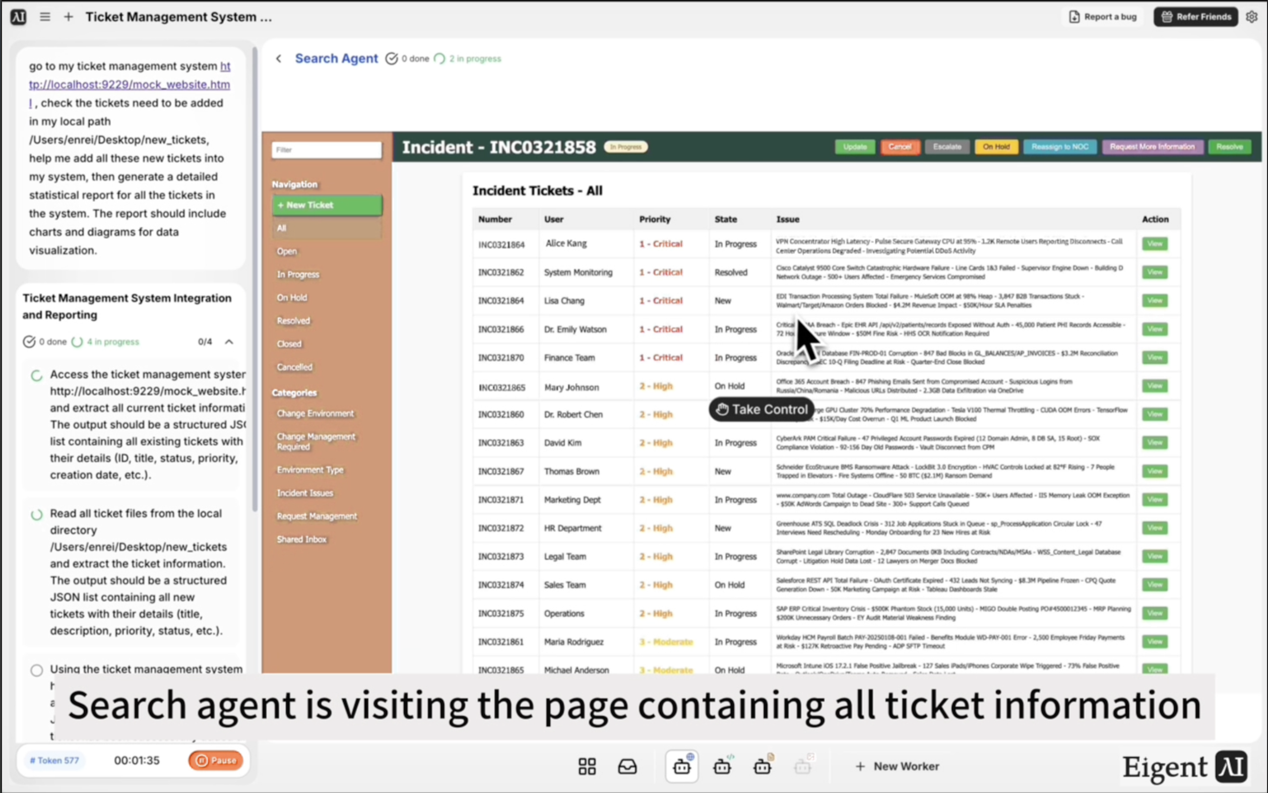Viewport: 1268px width, 793px height.
Task: Click the green Resolve button
Action: point(1229,147)
